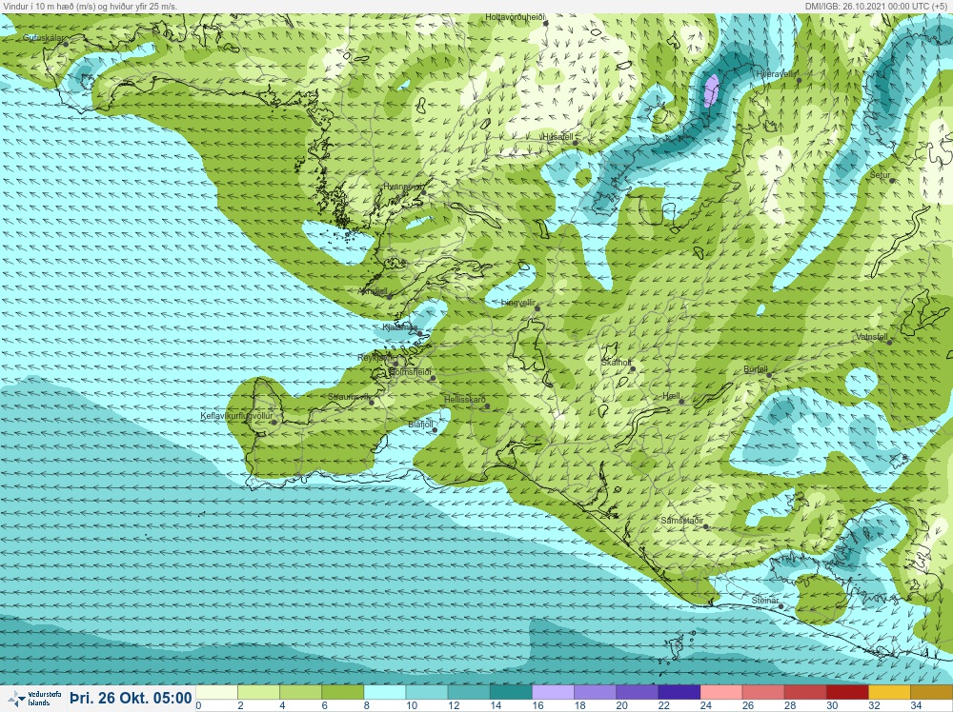Select the 22–24 m/s dark indigo swatch
953x712 pixels.
click(679, 693)
